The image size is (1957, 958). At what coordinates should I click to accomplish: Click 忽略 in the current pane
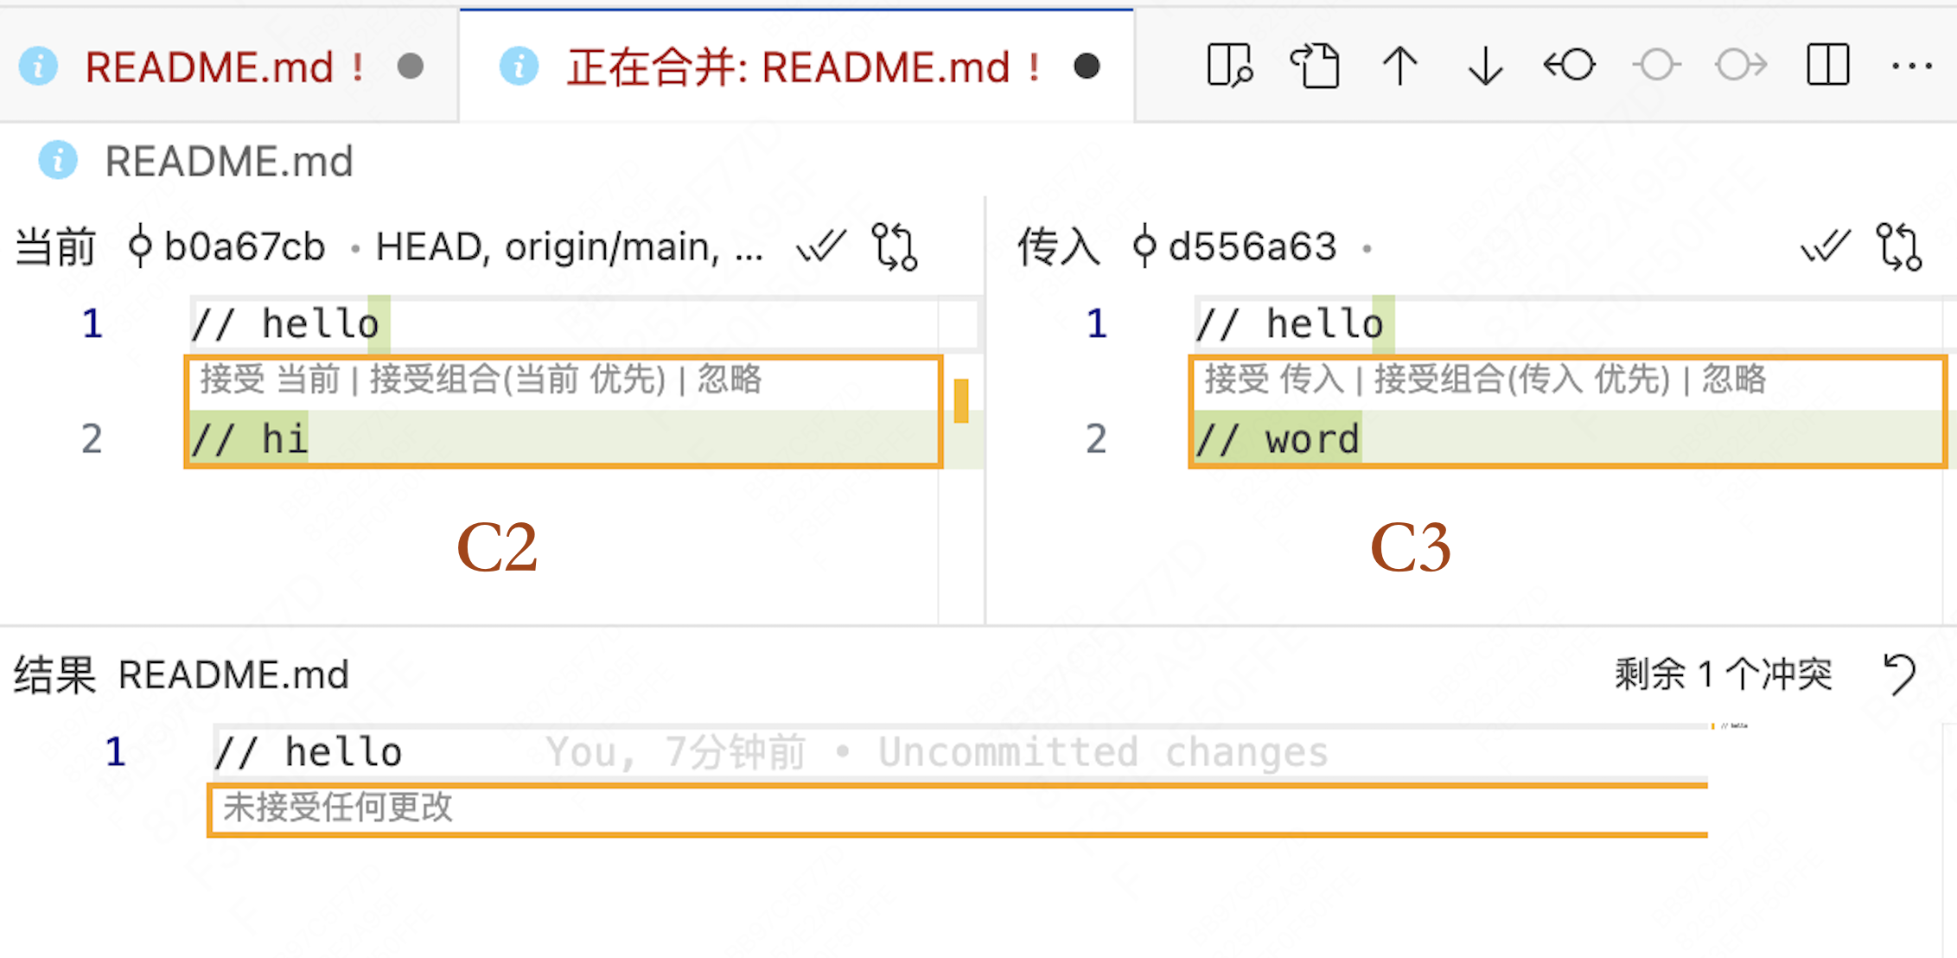coord(730,379)
